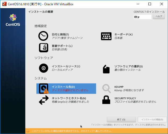Open ソフトウェアの選択(S) settings label
168x134 pixels.
[128, 66]
